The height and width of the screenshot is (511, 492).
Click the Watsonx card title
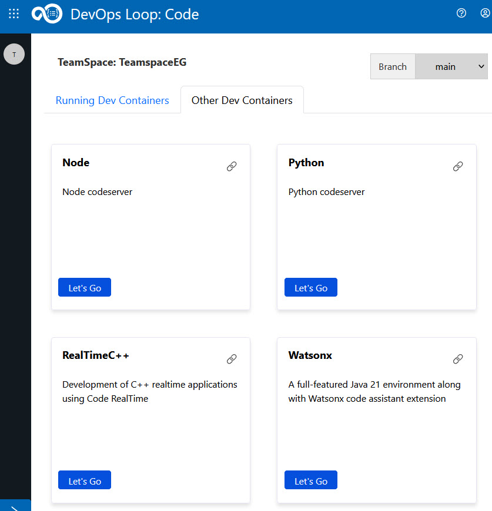(x=310, y=355)
